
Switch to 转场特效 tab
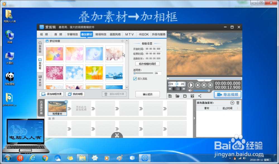[x=101, y=34]
